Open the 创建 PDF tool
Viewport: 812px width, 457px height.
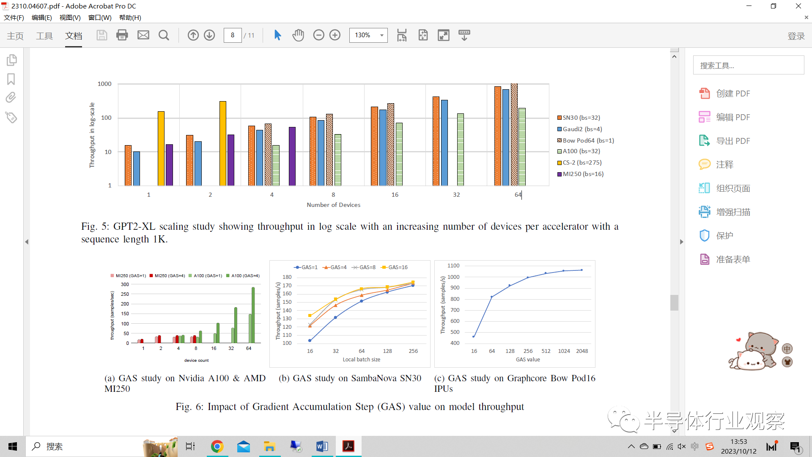coord(724,94)
